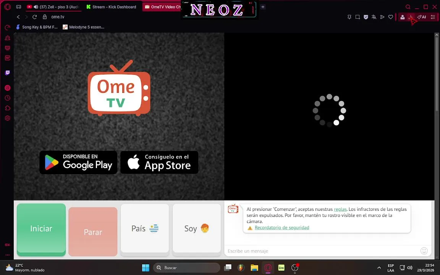
Task: Open History clock icon in sidebar
Action: click(x=8, y=98)
